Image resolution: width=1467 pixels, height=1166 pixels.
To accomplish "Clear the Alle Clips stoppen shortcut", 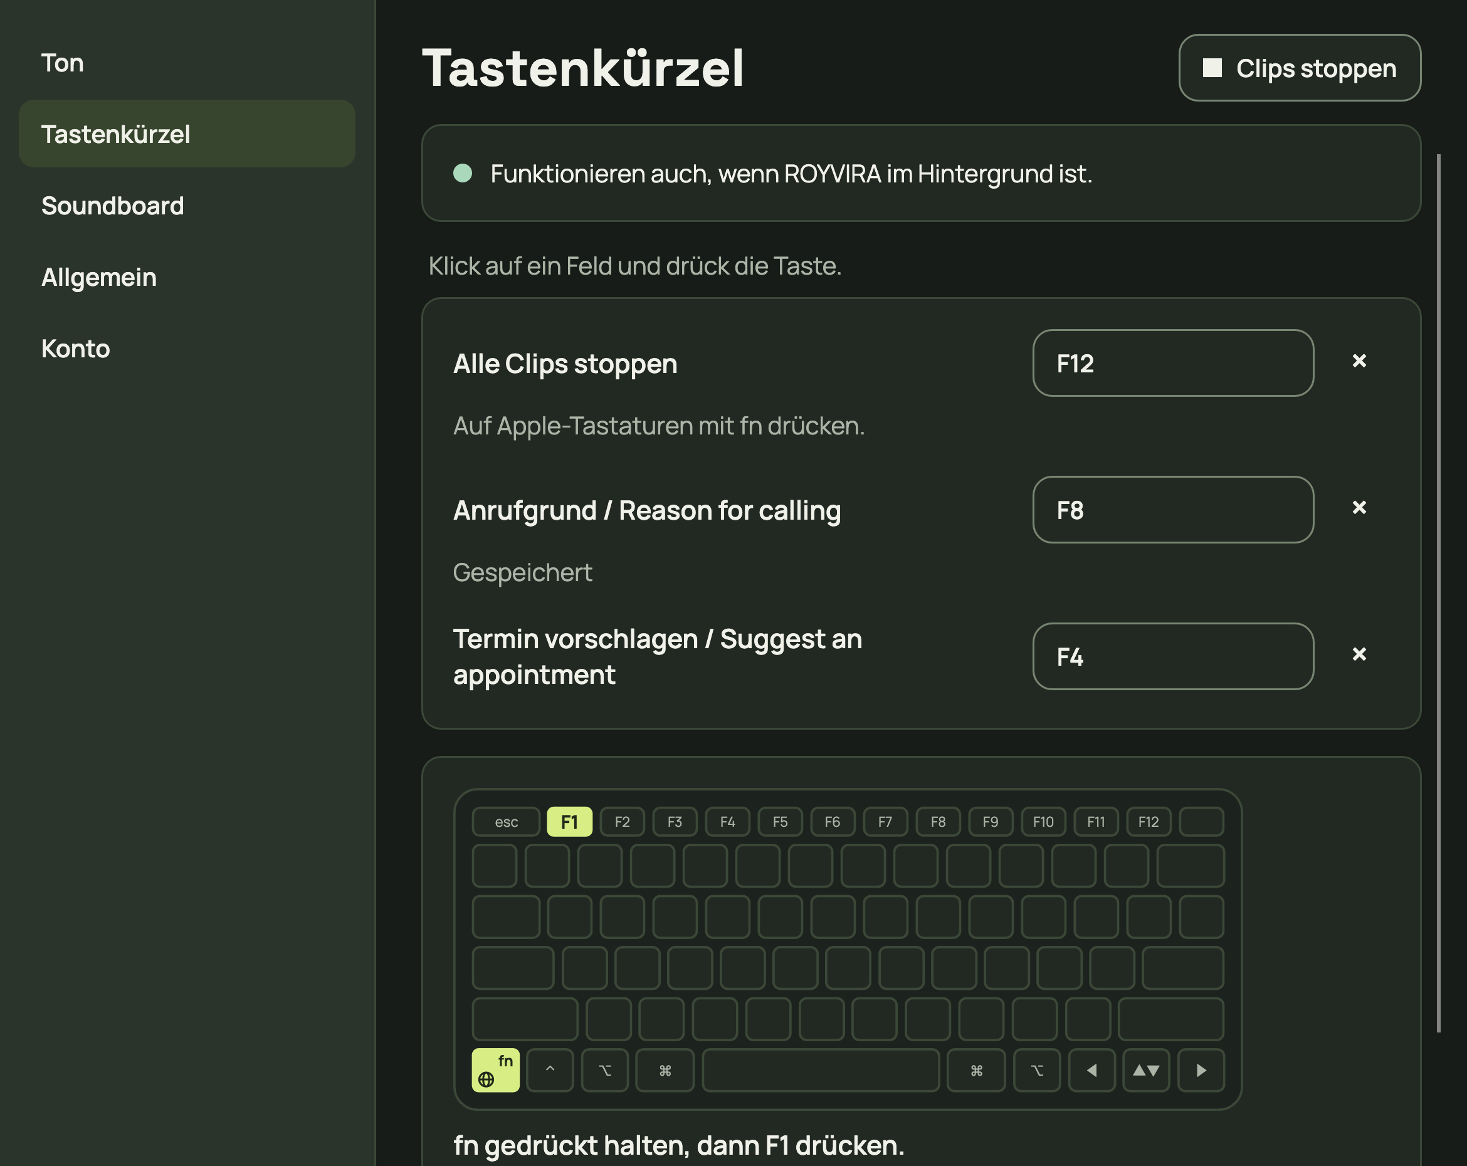I will pyautogui.click(x=1359, y=361).
